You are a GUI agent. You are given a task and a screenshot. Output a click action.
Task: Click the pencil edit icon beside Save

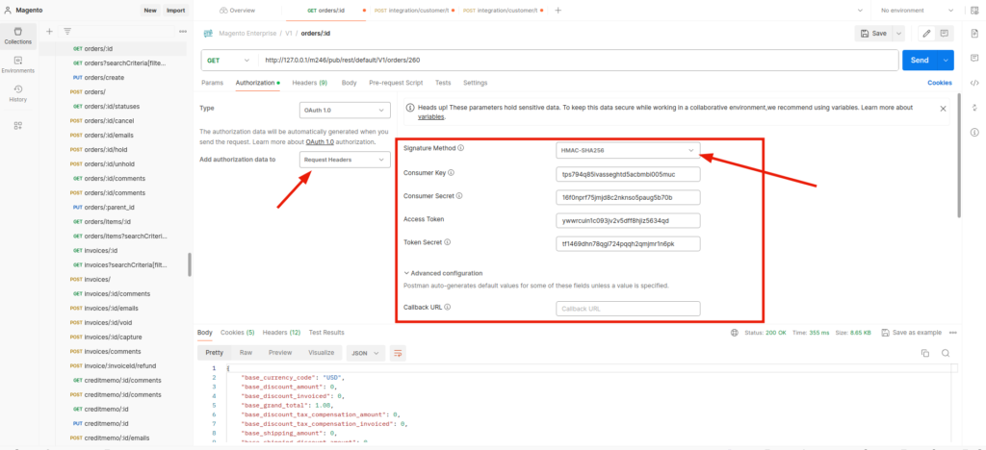point(926,34)
